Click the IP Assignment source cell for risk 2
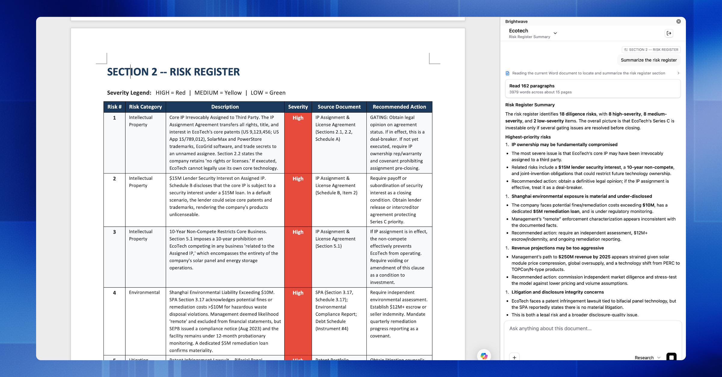722x377 pixels. 339,200
